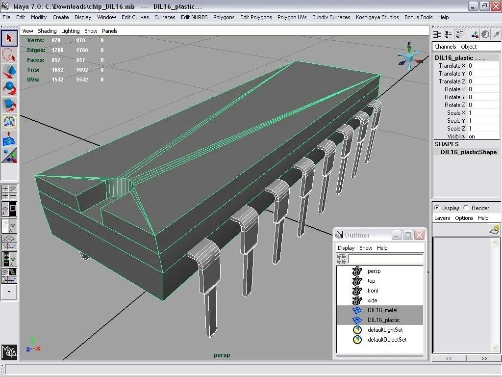Activate the Show Manipulator tool

pos(9,155)
